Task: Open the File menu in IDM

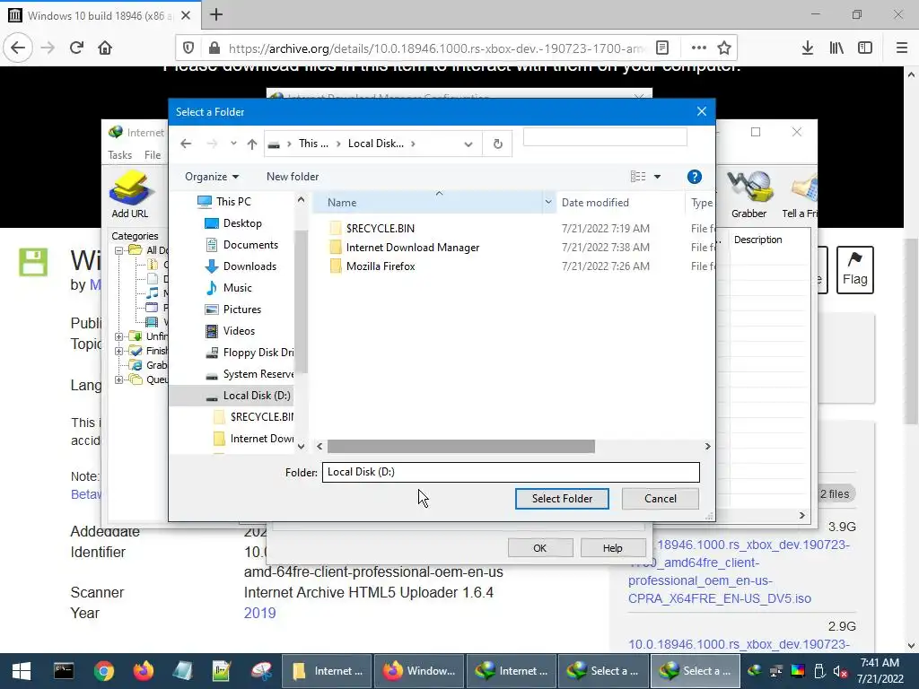Action: (153, 155)
